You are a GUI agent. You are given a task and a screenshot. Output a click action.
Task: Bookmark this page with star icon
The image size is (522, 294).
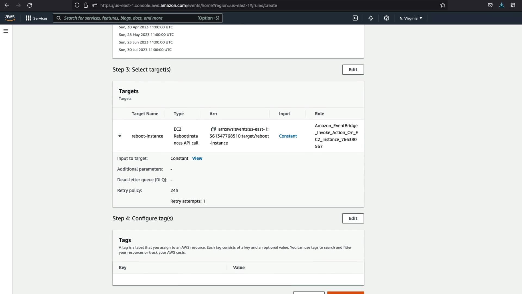[x=443, y=5]
